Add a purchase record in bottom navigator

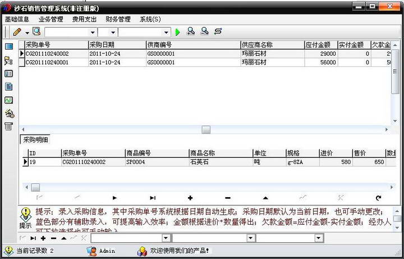click(x=43, y=238)
